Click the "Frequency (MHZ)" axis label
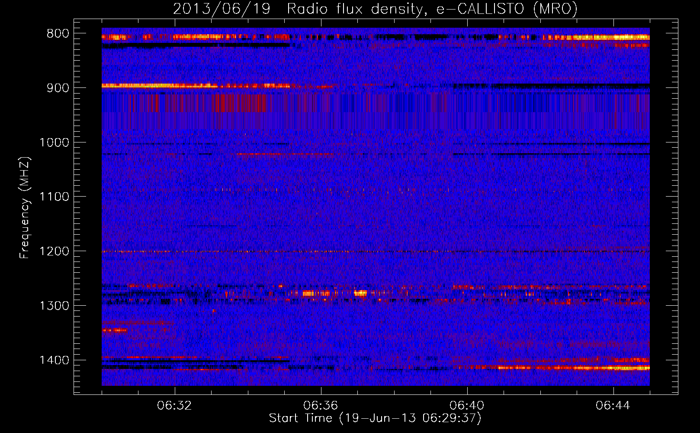 pyautogui.click(x=25, y=208)
